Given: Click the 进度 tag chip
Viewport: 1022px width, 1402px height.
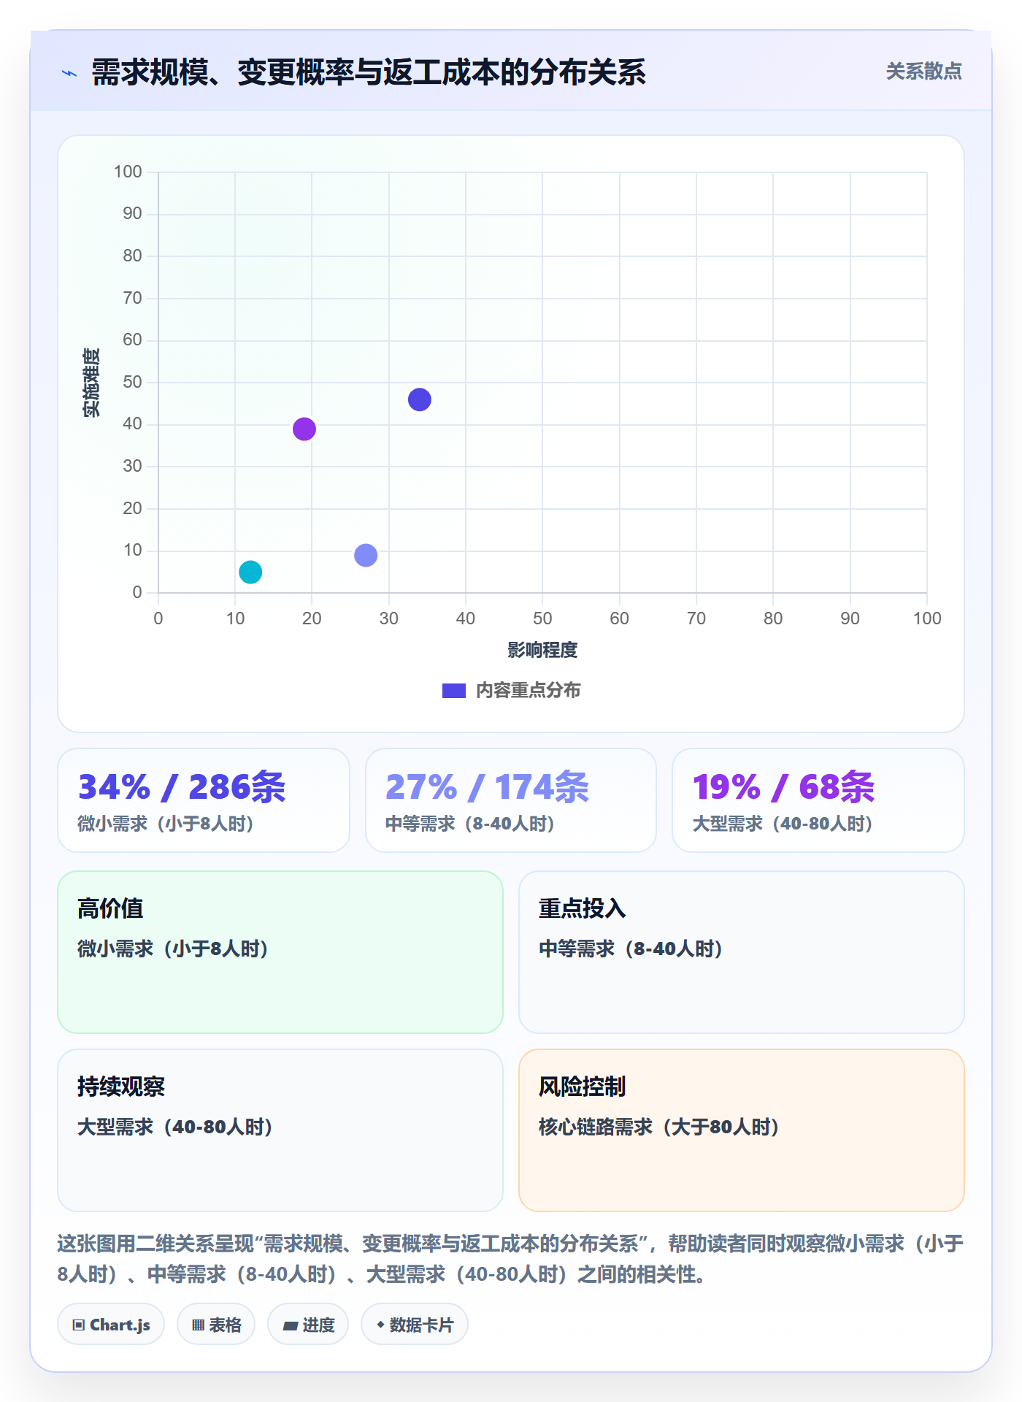Looking at the screenshot, I should pyautogui.click(x=308, y=1325).
